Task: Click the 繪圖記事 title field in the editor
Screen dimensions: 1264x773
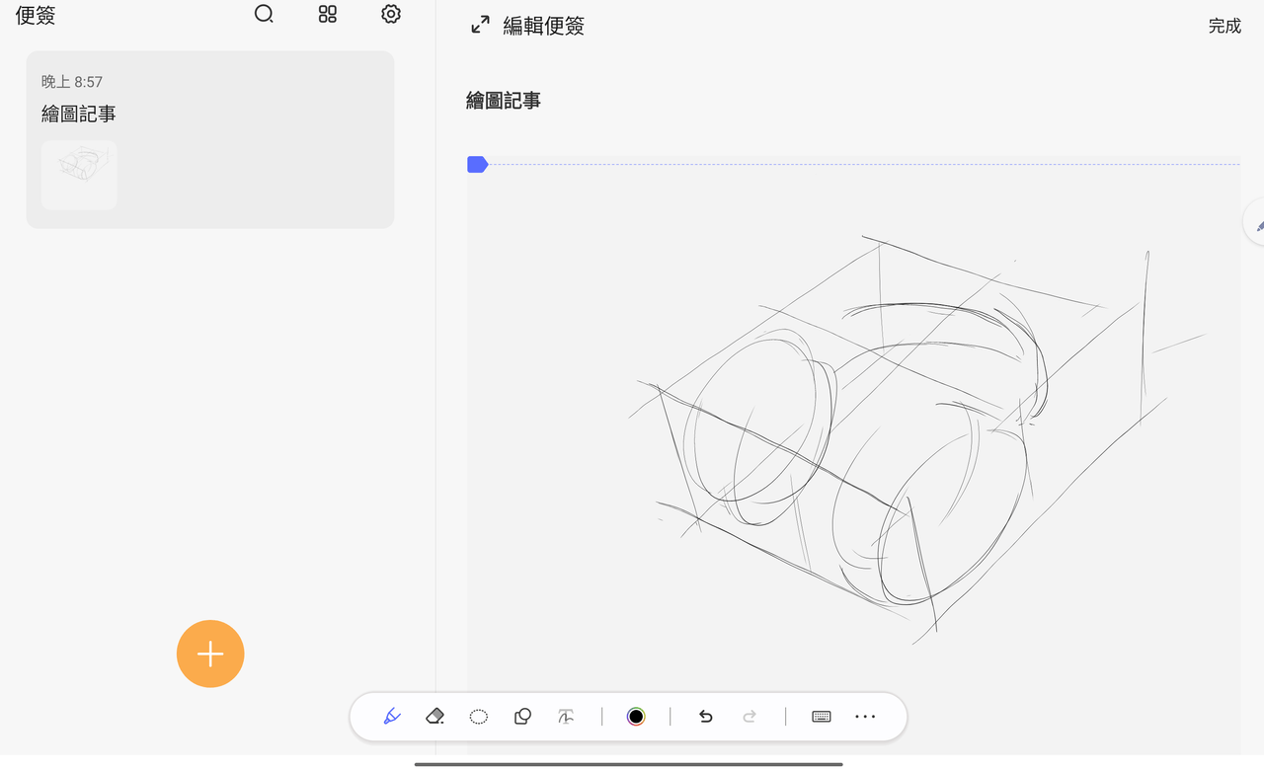Action: (504, 101)
